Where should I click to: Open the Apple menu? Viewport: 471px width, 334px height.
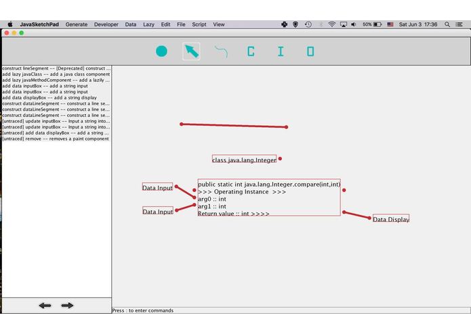click(10, 24)
